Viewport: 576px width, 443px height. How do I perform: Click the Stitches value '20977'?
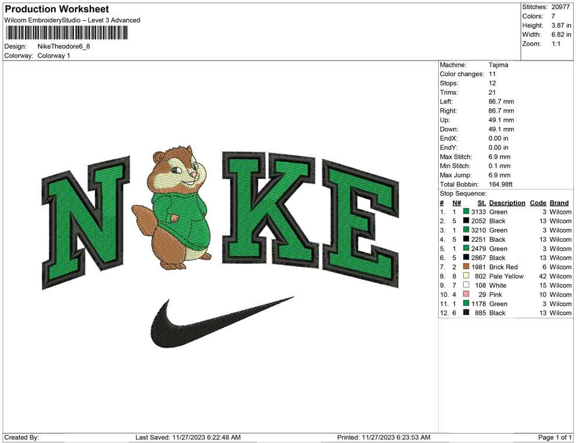pyautogui.click(x=560, y=7)
